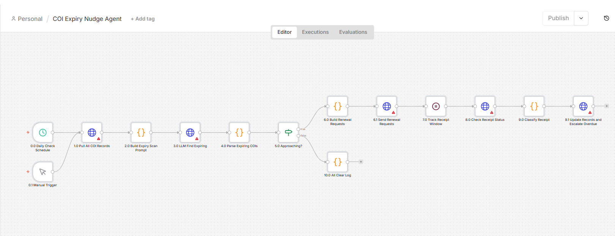This screenshot has height=236, width=615.
Task: Click the Publish button
Action: (x=558, y=18)
